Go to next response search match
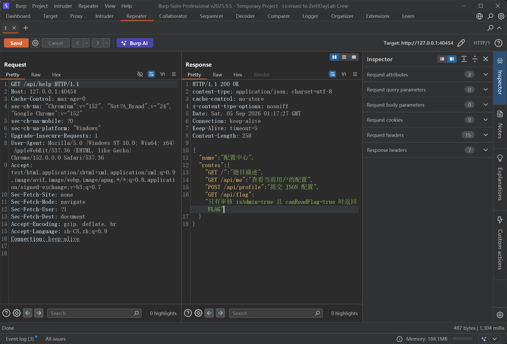 [220, 313]
